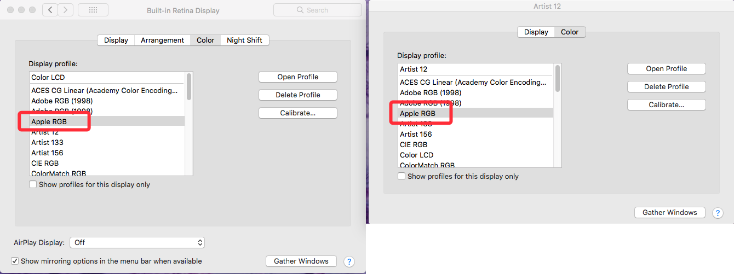Open the Night Shift tab
The width and height of the screenshot is (734, 274).
coord(244,40)
